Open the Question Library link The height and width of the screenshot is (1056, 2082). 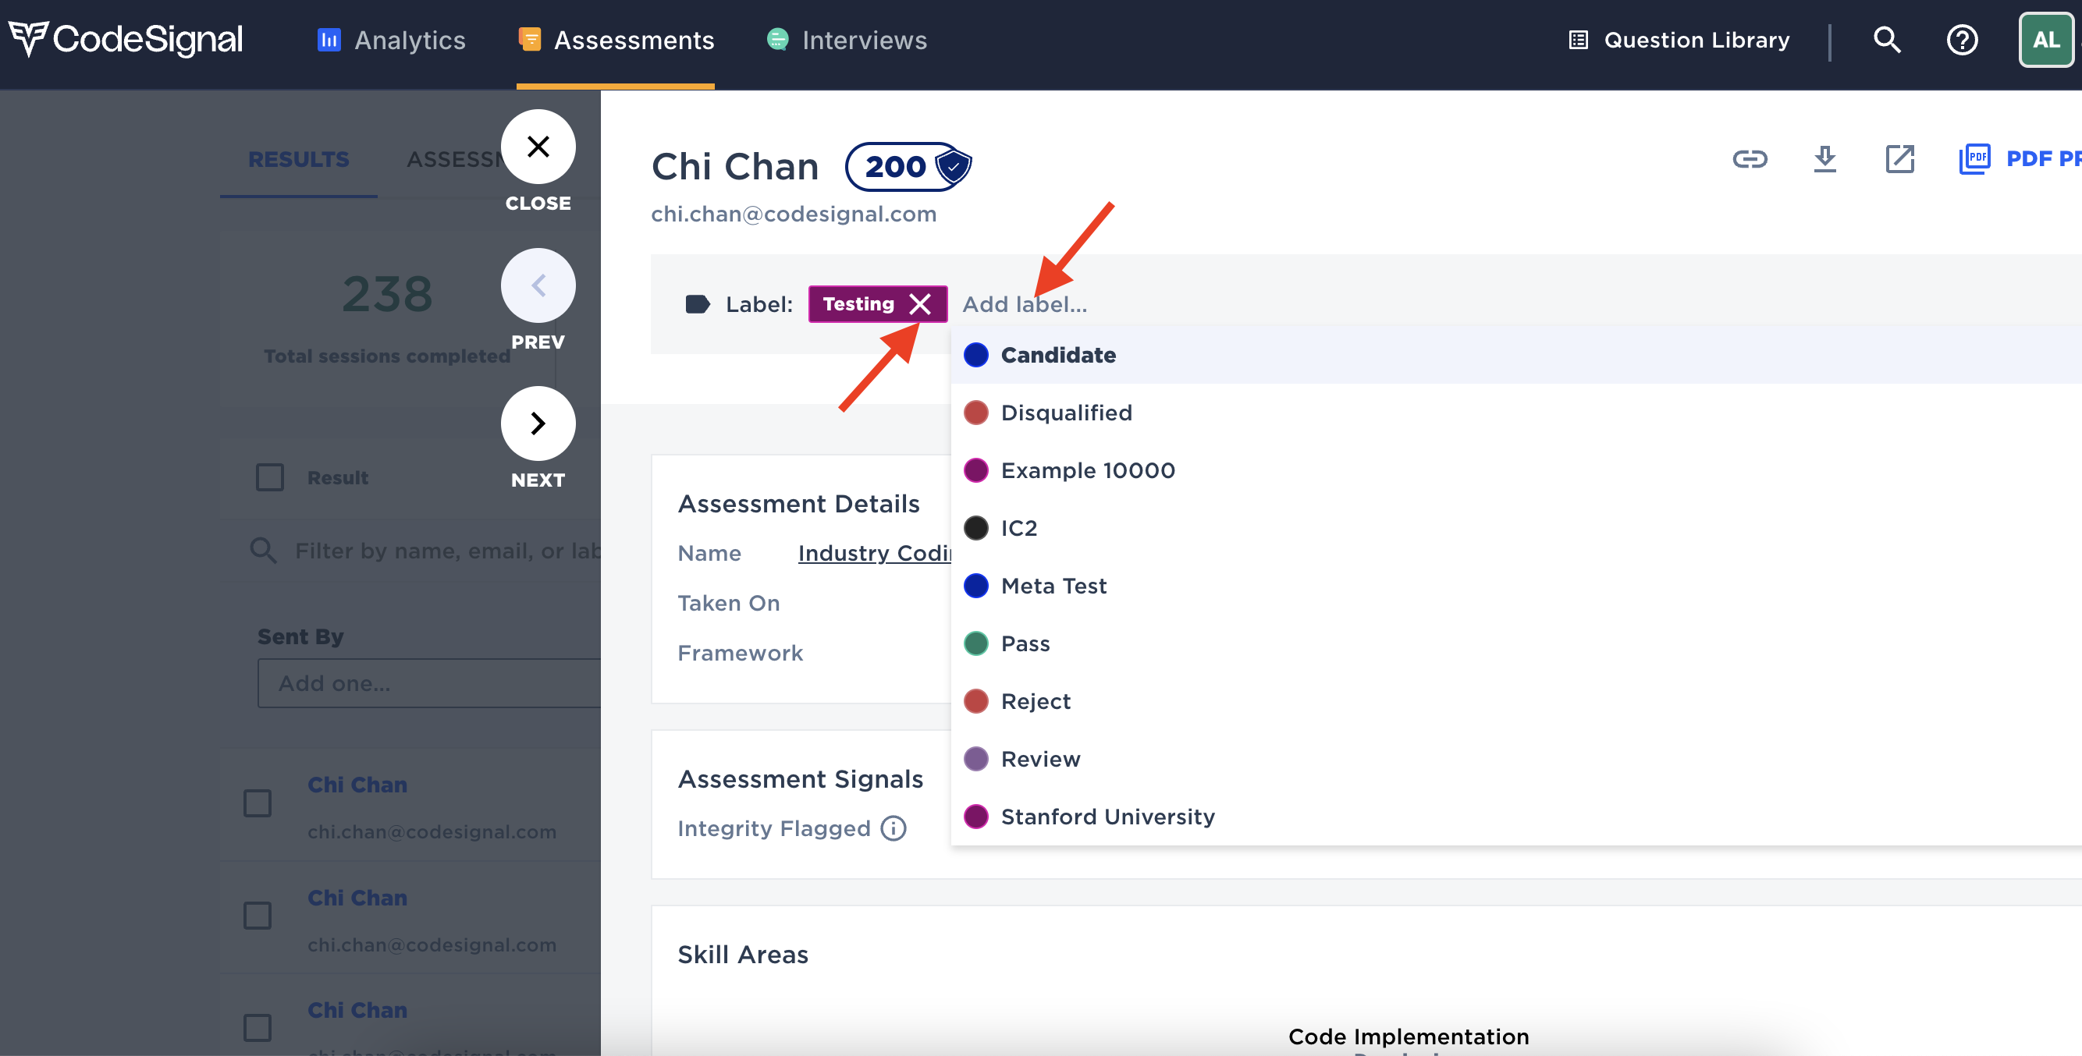(1679, 40)
